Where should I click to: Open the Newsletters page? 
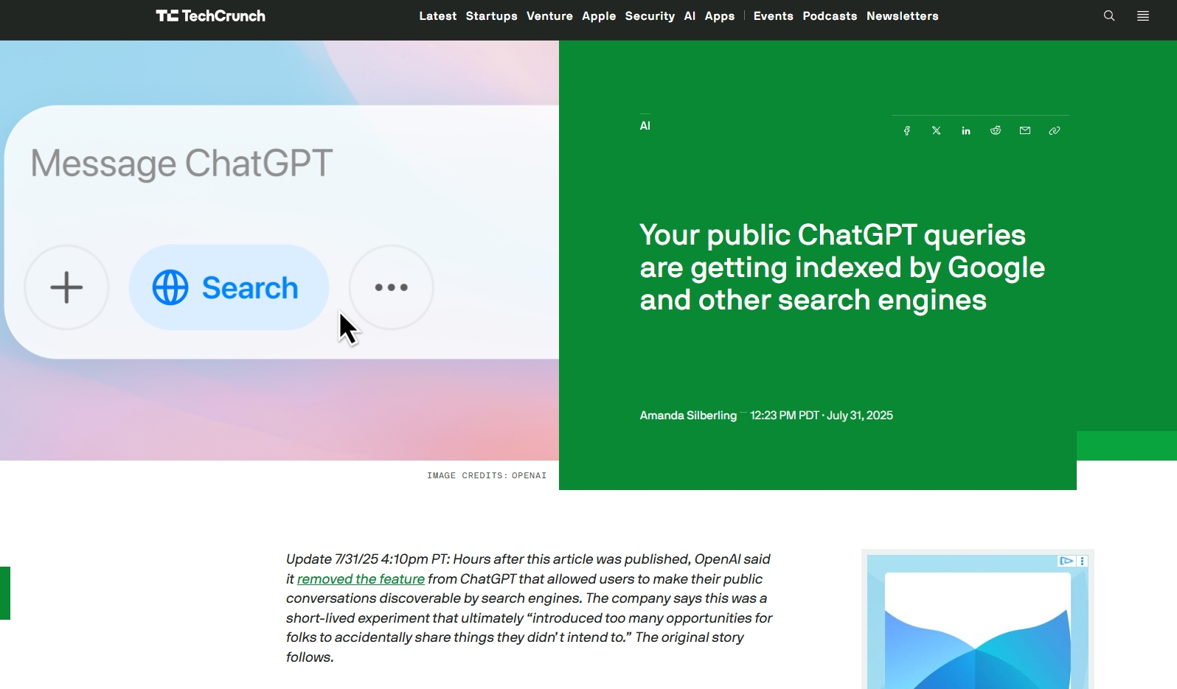(x=903, y=16)
